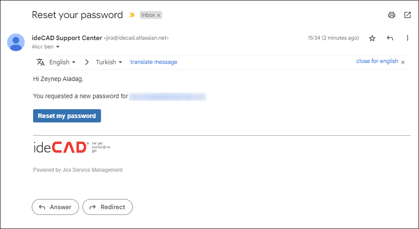This screenshot has height=229, width=419.
Task: Open the email in a new window
Action: click(x=407, y=15)
